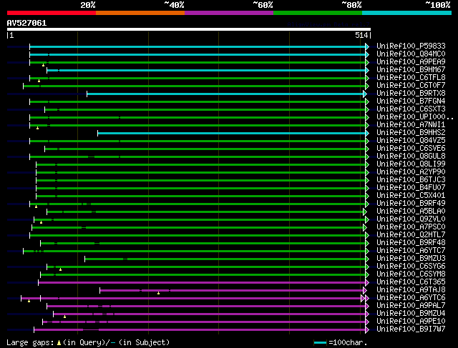
Task: Click the UniRef100_B9MZU4 label
Action: coord(411,314)
